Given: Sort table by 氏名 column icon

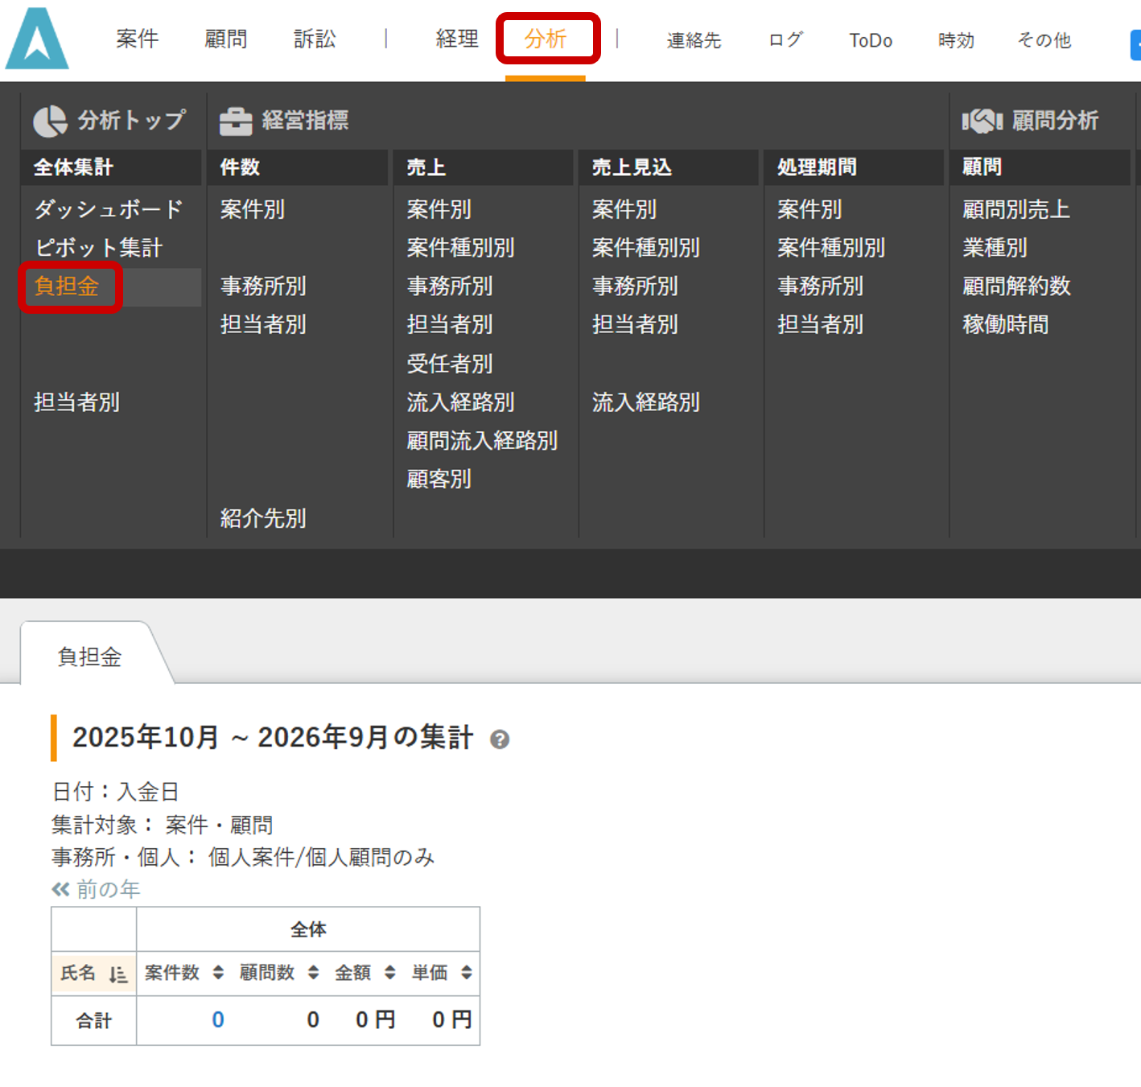Looking at the screenshot, I should [118, 974].
